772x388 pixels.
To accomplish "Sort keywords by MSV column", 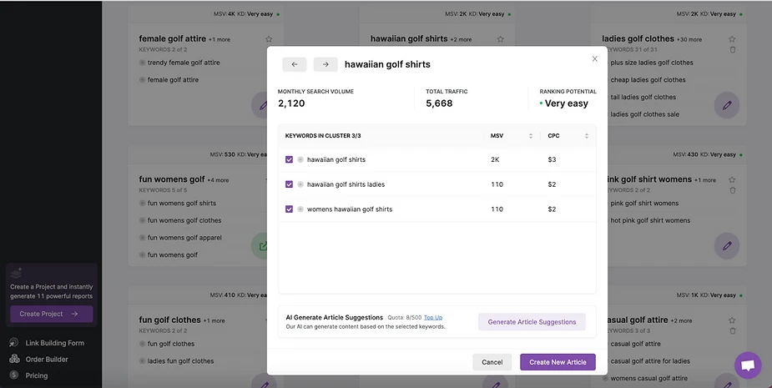I will click(531, 136).
